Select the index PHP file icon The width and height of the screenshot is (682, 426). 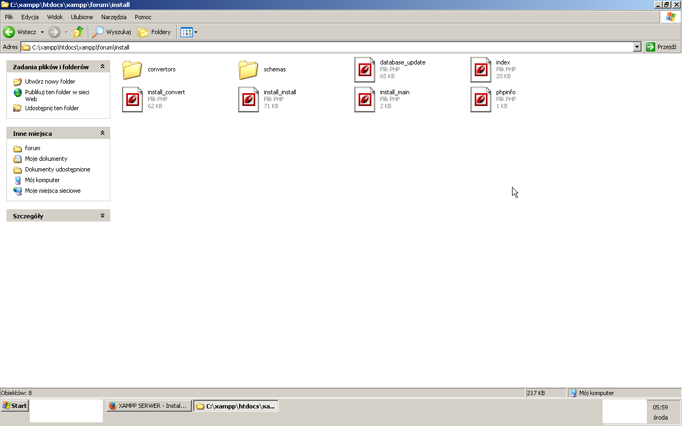tap(481, 69)
